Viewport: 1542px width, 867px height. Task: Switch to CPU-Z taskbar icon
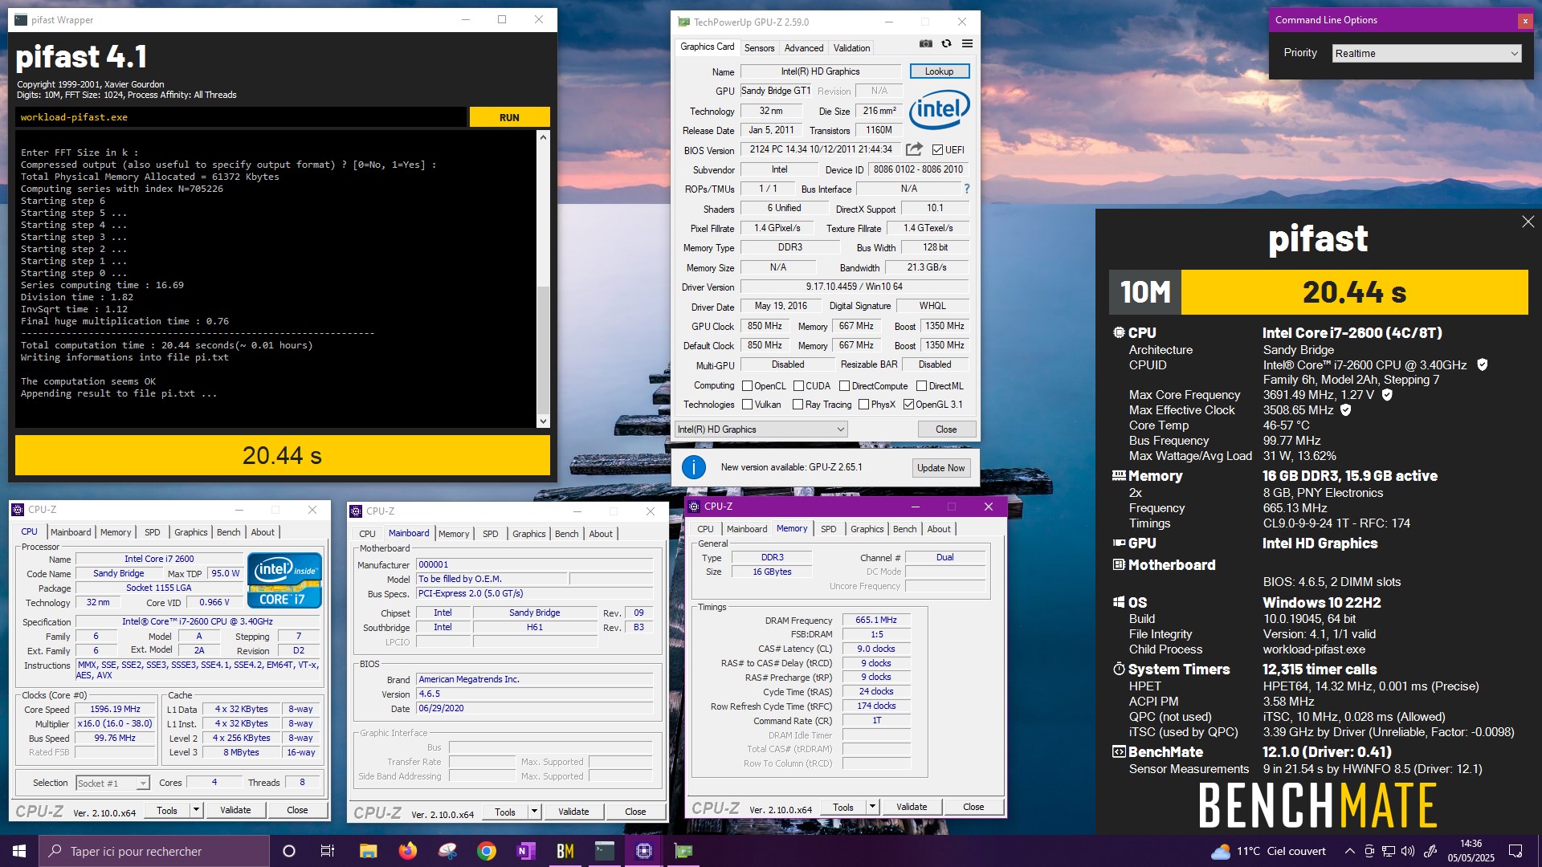[x=644, y=851]
